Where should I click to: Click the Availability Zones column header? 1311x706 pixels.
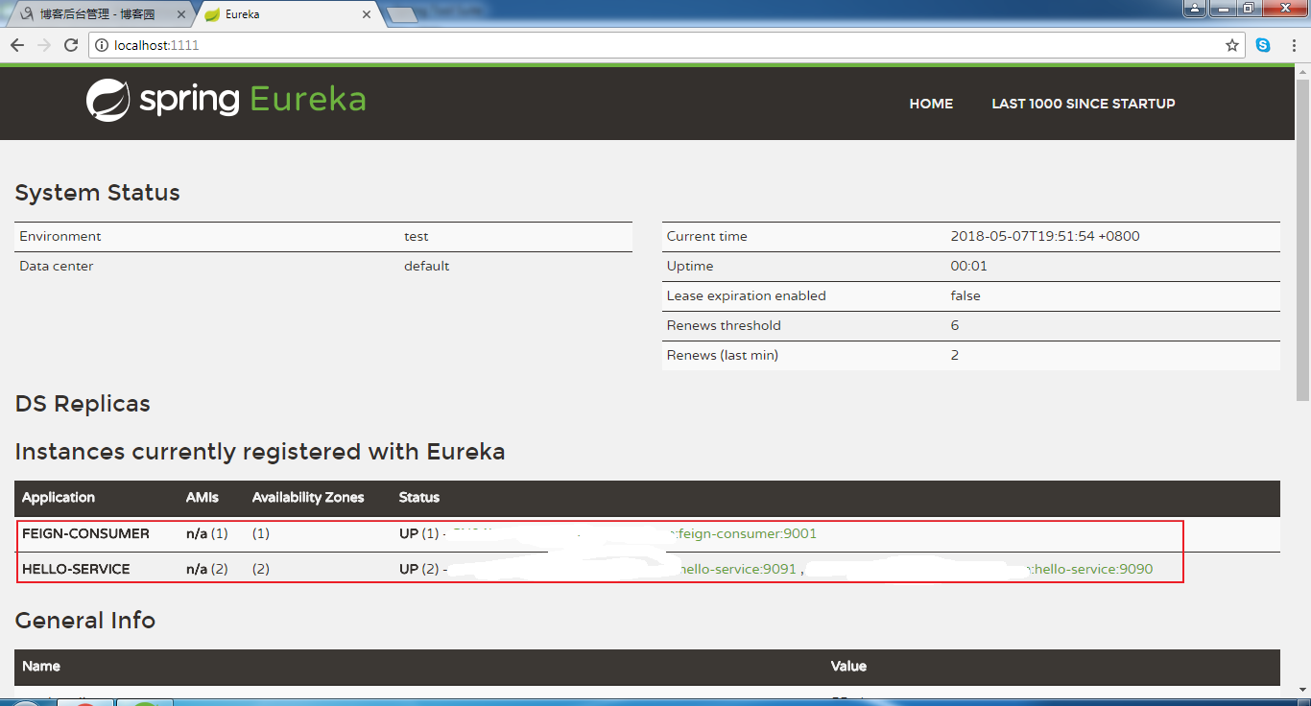tap(308, 498)
